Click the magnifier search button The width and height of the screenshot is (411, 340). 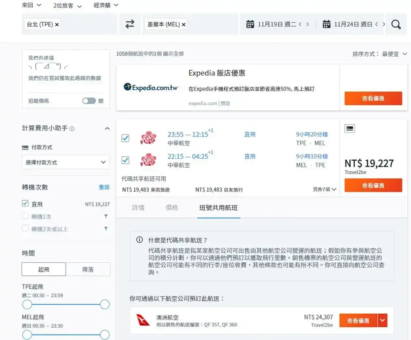tap(396, 24)
